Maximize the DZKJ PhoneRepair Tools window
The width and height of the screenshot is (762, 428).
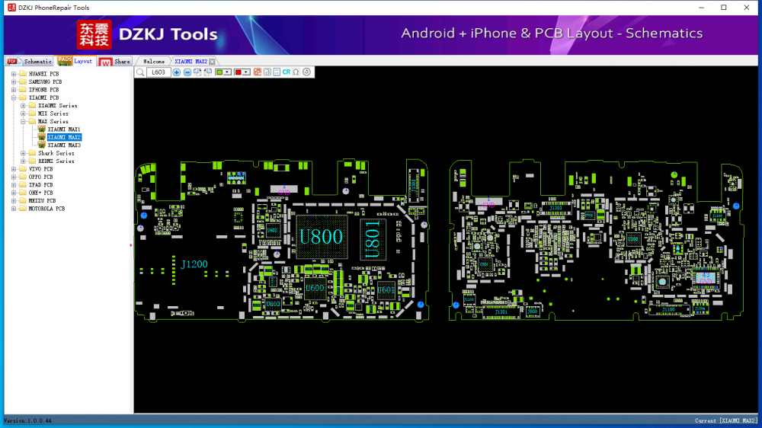[x=724, y=8]
